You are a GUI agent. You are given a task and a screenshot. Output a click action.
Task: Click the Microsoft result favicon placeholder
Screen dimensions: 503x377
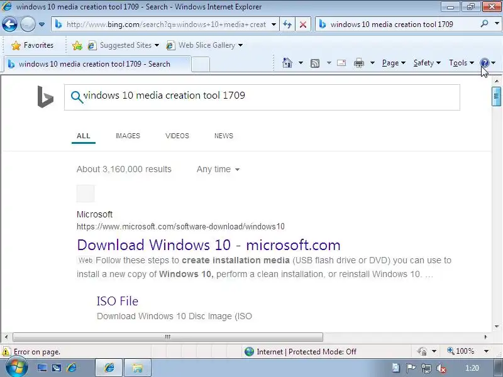86,194
